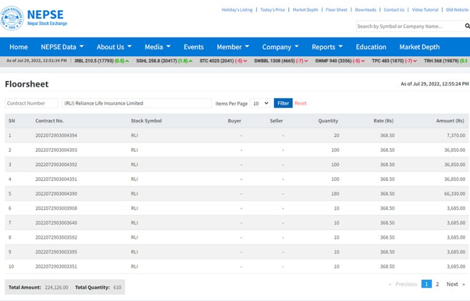Open the Video Tutorial link
The image size is (470, 301).
pos(425,10)
